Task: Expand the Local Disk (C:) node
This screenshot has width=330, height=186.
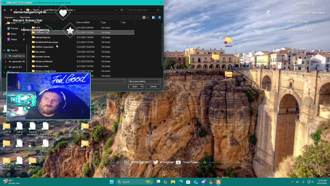Action: (x=5, y=56)
